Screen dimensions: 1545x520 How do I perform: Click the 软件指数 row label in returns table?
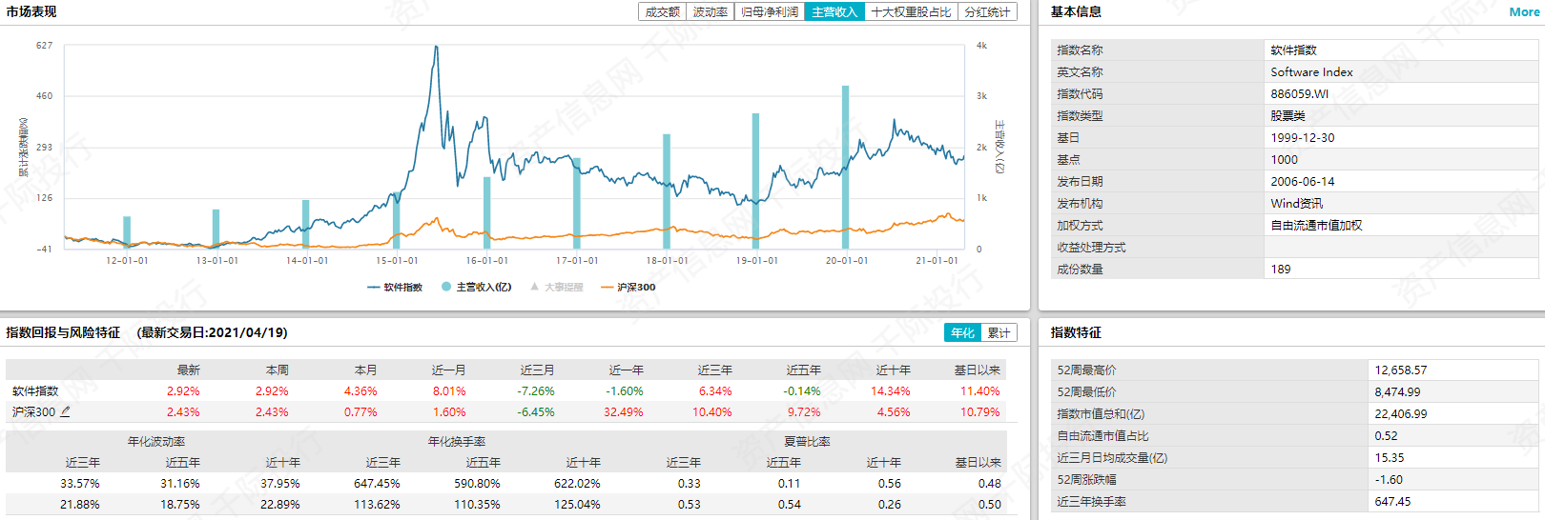pyautogui.click(x=35, y=391)
